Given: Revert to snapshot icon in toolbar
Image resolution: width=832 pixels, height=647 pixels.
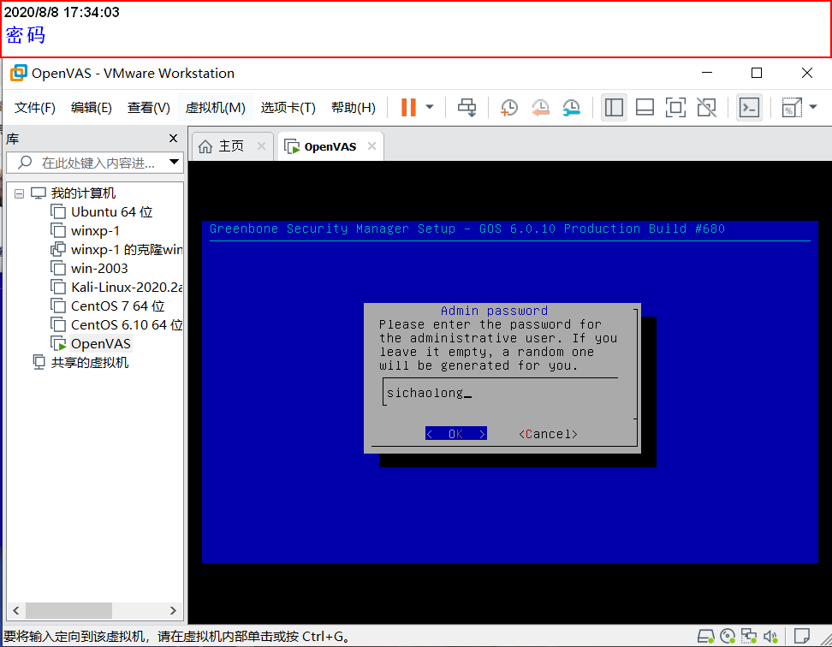Looking at the screenshot, I should [x=540, y=107].
